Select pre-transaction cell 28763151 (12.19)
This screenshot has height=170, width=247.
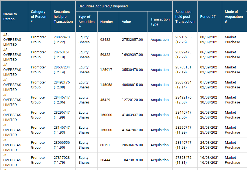(x=63, y=55)
